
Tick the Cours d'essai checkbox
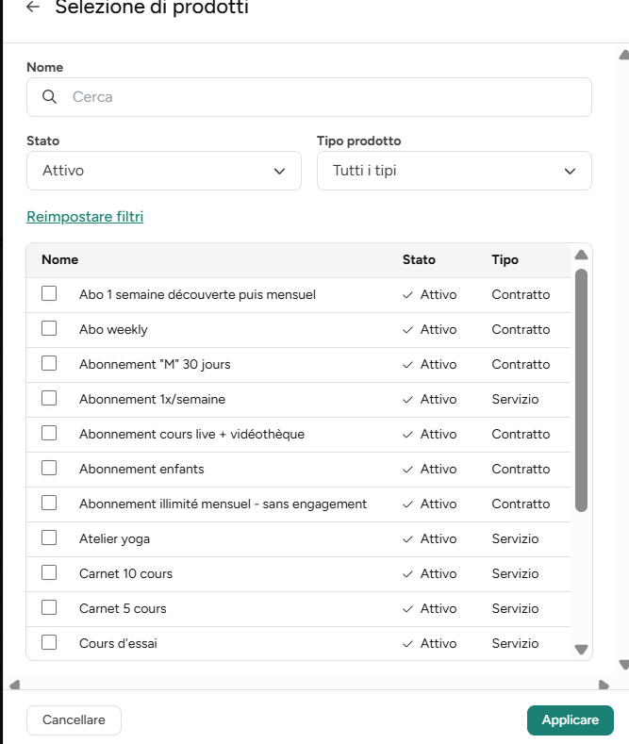49,642
